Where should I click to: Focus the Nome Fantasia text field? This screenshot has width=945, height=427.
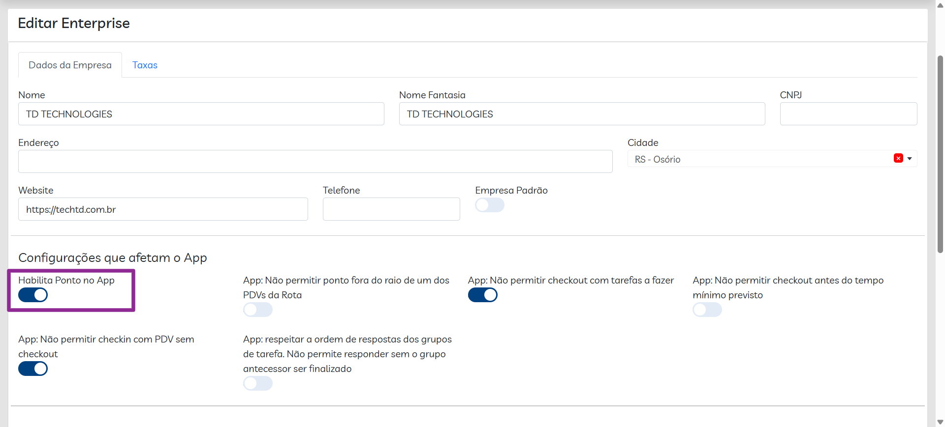(582, 114)
